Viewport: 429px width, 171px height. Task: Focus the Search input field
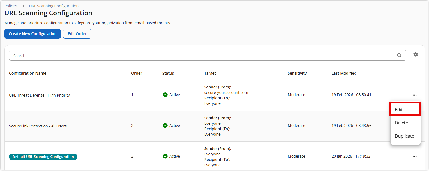[x=202, y=56]
